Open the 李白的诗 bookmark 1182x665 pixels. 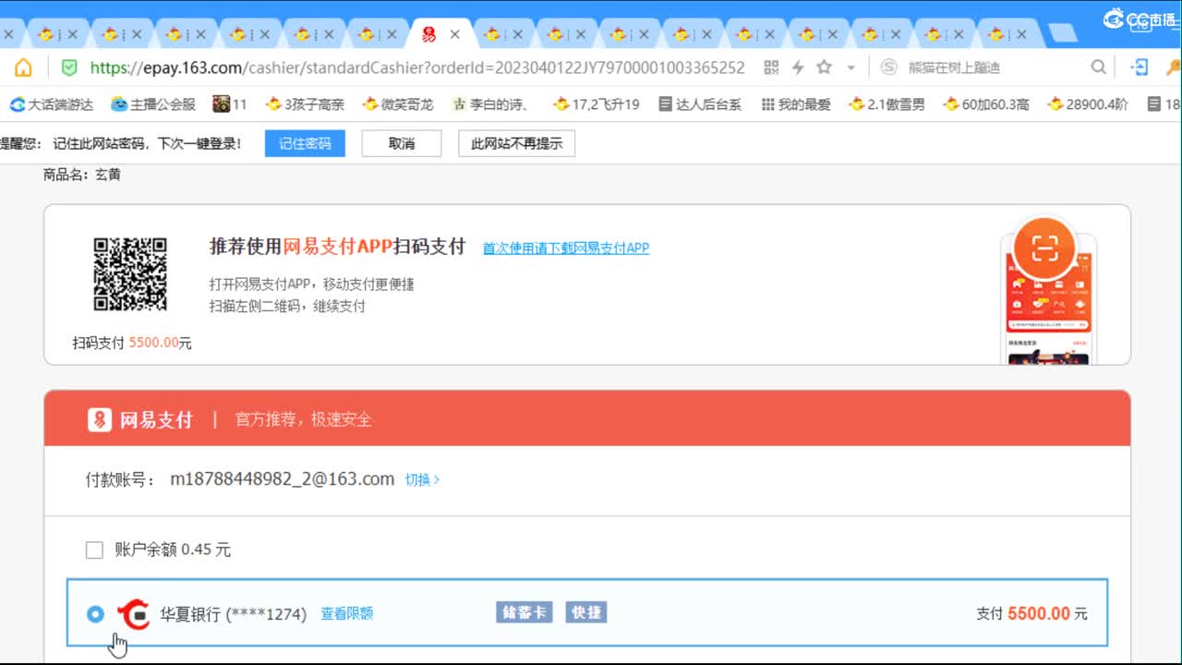490,104
